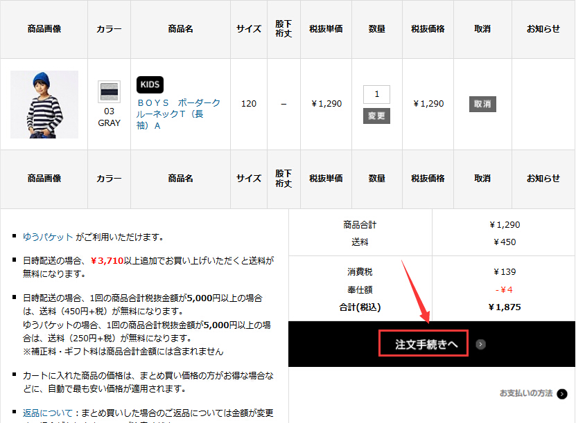Click the 03 GRAY color label text
This screenshot has height=423, width=576.
[109, 117]
